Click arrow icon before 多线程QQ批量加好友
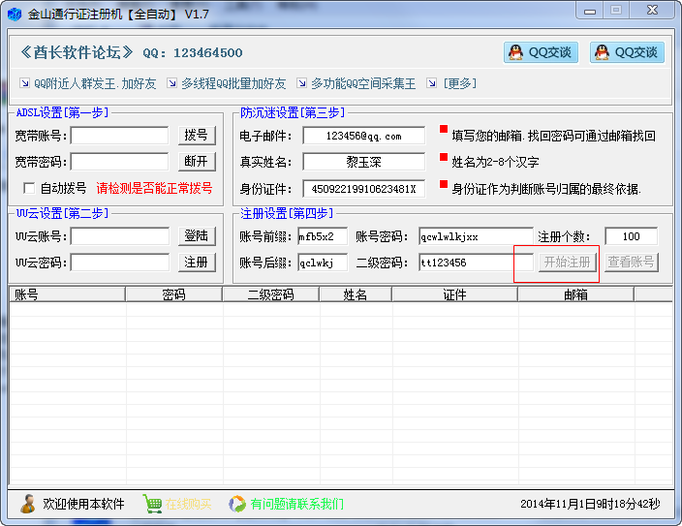The width and height of the screenshot is (682, 526). [172, 83]
